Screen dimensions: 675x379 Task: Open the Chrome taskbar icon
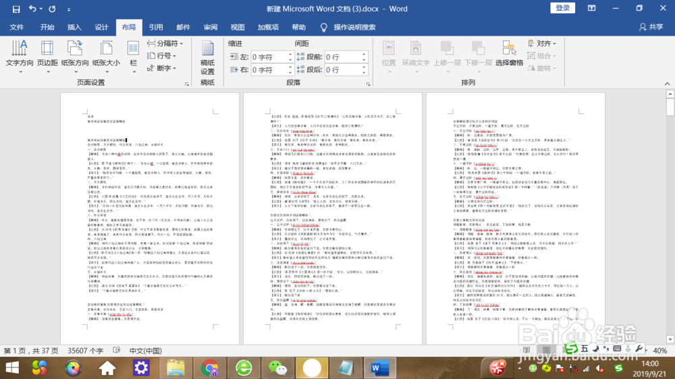pyautogui.click(x=210, y=368)
